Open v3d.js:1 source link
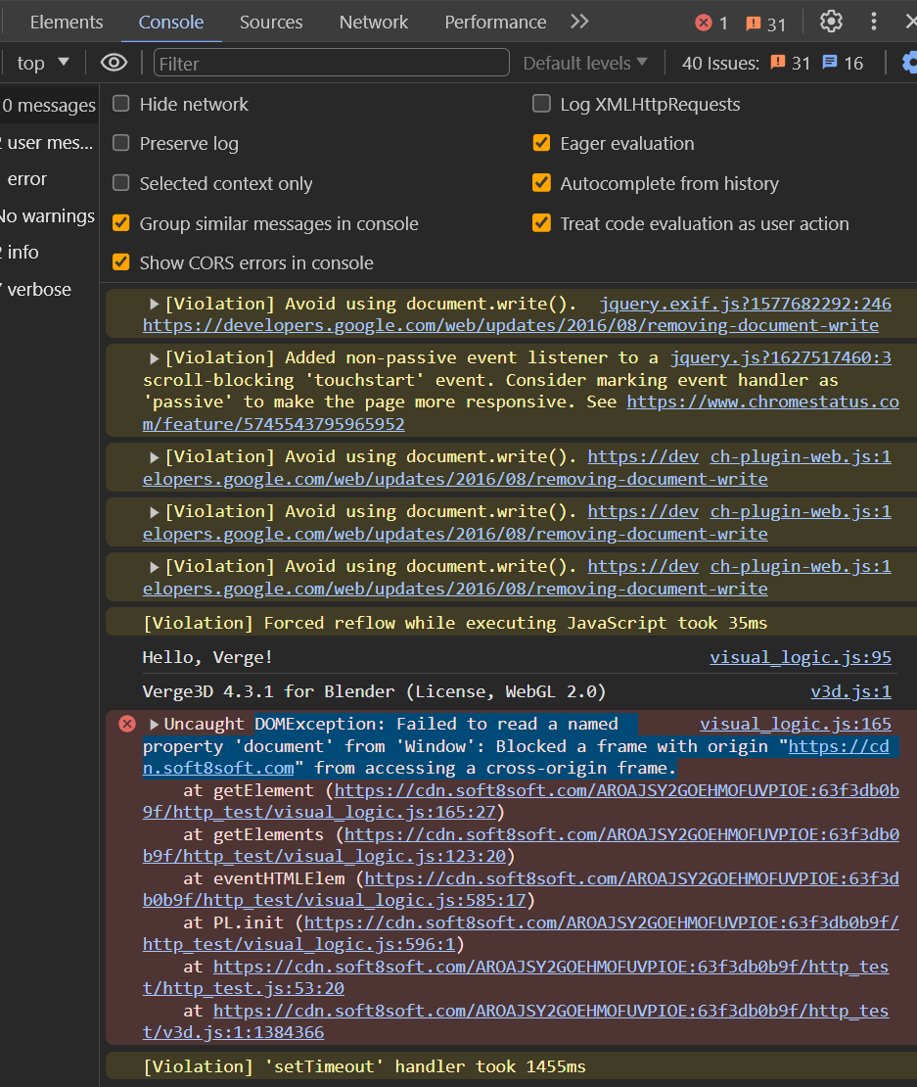The width and height of the screenshot is (917, 1087). [x=850, y=691]
